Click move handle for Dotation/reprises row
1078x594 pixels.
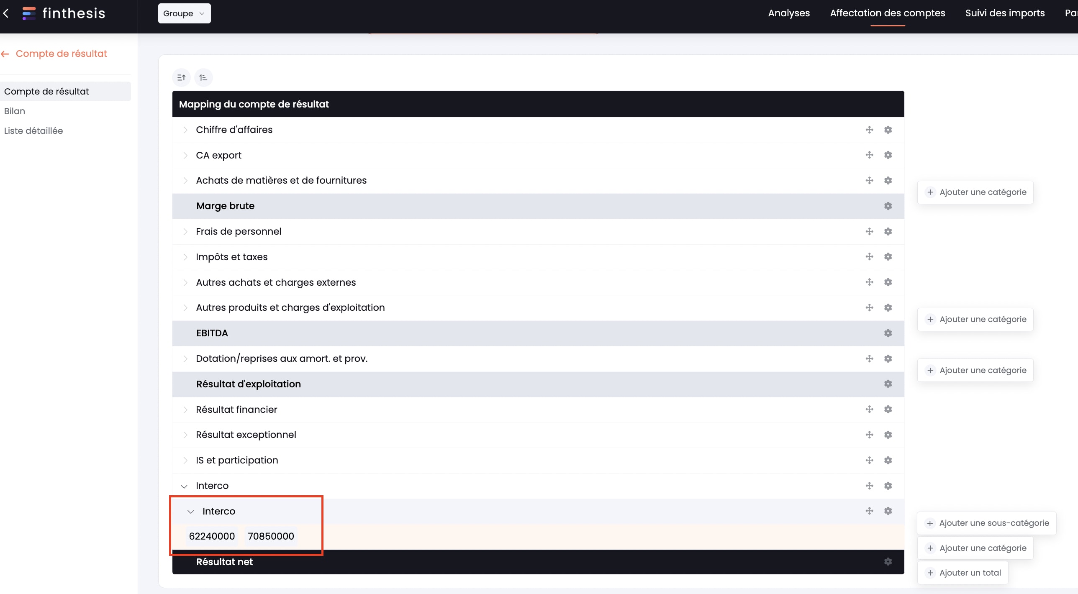point(869,358)
